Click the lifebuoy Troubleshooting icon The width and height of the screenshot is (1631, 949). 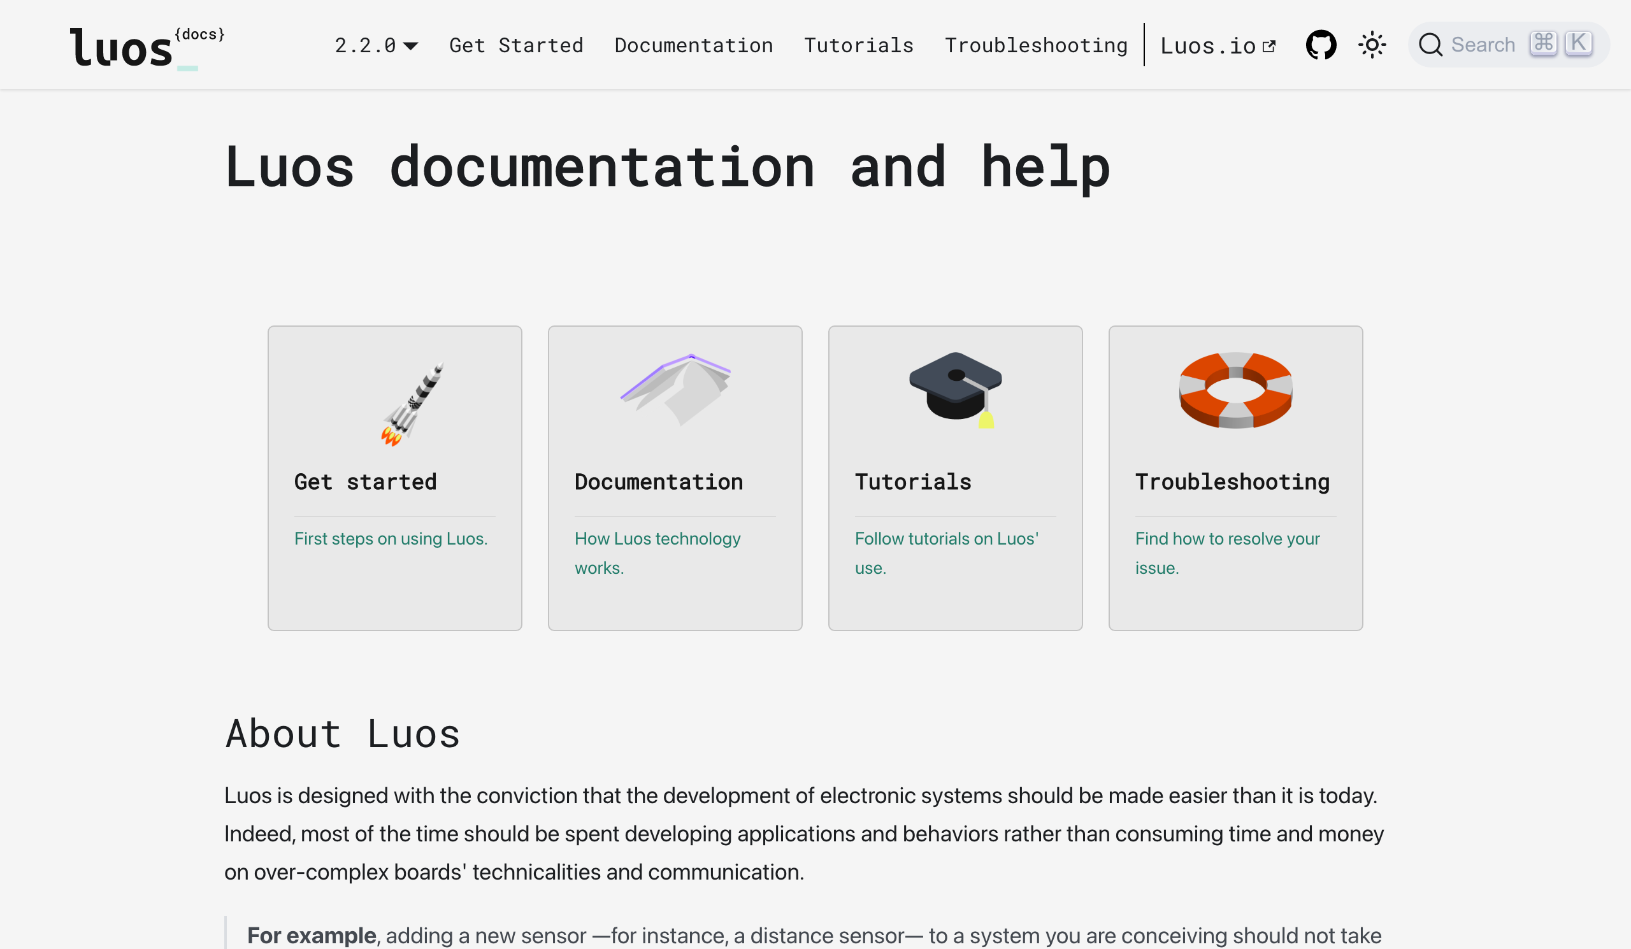pyautogui.click(x=1235, y=390)
